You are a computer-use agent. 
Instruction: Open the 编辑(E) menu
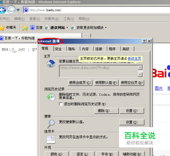[x=19, y=19]
